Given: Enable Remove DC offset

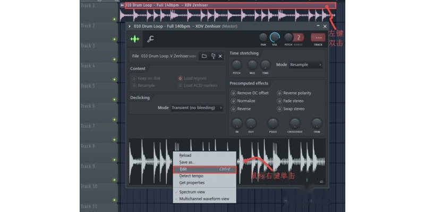Looking at the screenshot, I should 250,93.
